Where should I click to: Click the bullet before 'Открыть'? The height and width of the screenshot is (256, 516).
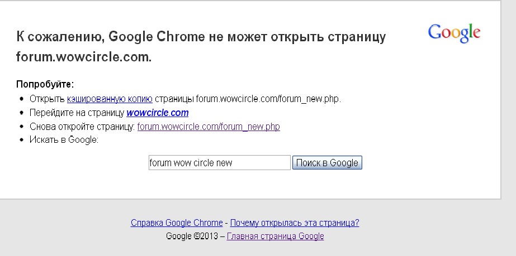tap(22, 99)
